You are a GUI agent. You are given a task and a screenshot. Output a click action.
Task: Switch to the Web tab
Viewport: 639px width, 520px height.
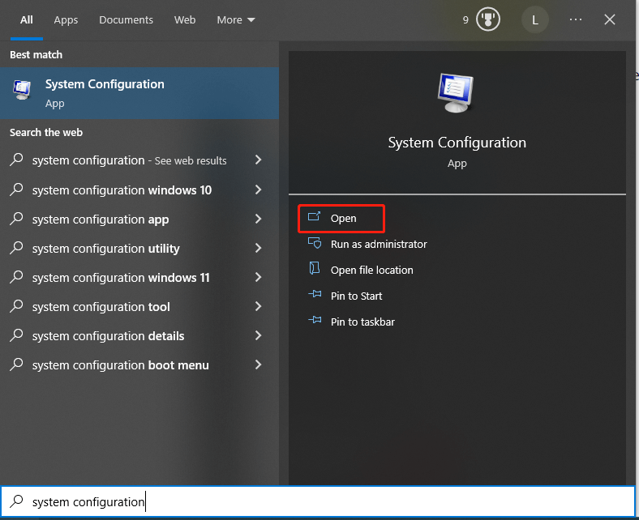click(185, 19)
